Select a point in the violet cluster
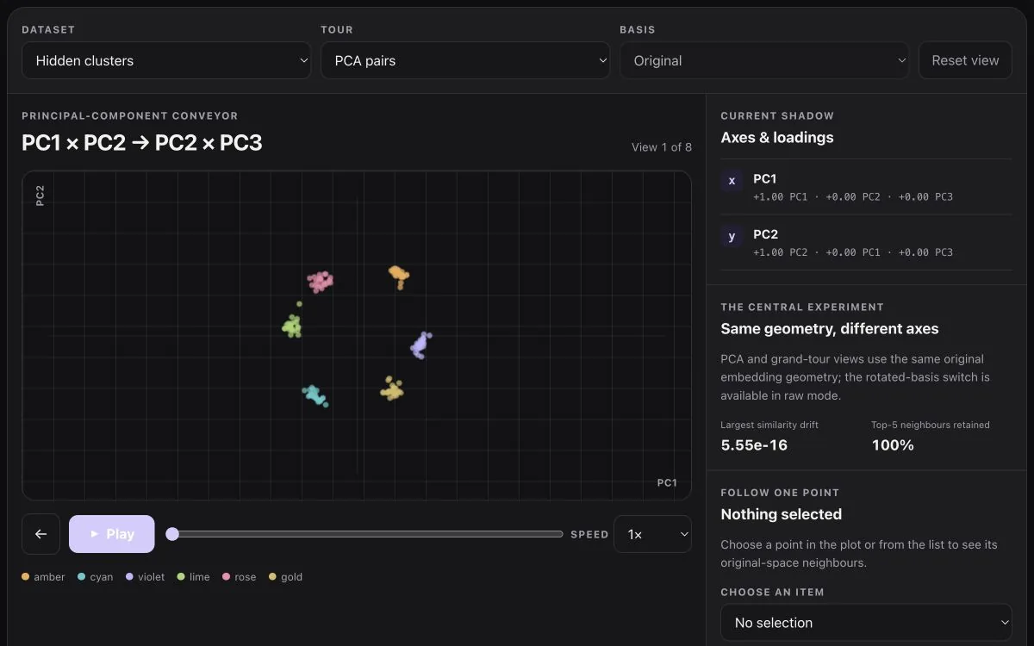This screenshot has height=646, width=1034. (420, 346)
